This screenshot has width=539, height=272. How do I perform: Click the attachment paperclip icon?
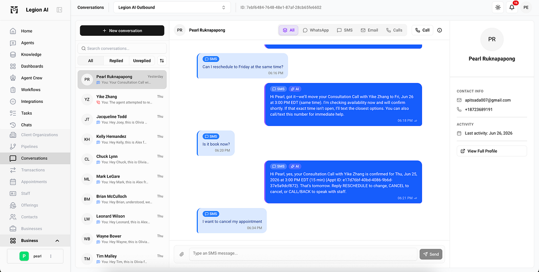(182, 254)
